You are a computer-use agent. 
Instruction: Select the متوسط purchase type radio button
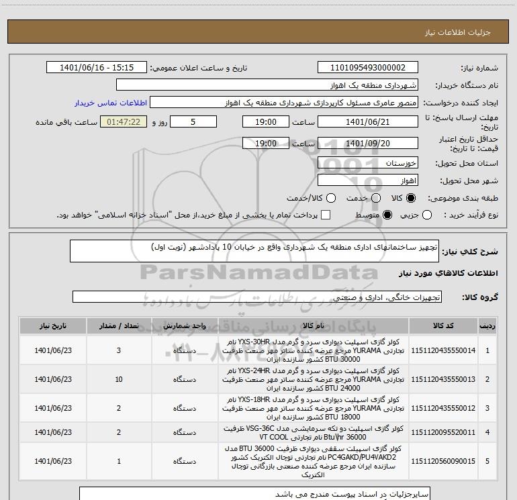387,215
